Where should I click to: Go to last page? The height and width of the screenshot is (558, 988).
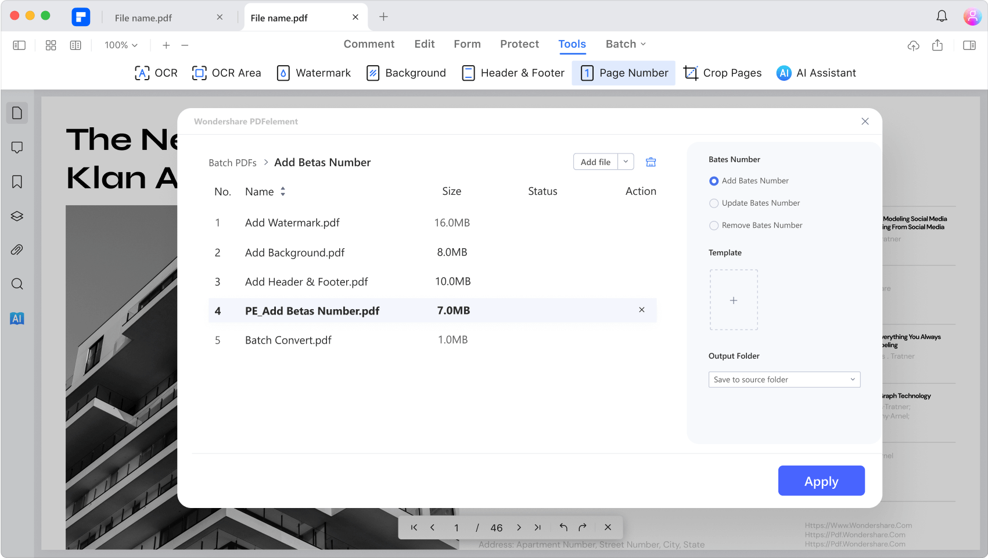point(538,528)
